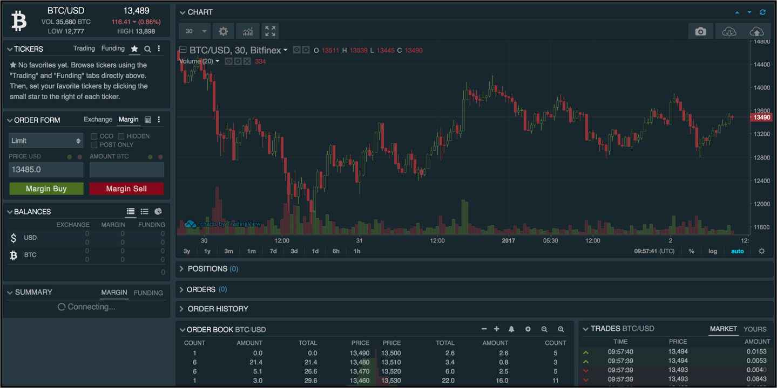Take a chart snapshot with the camera

click(x=701, y=31)
